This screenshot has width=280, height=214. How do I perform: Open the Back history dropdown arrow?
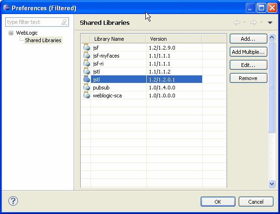pyautogui.click(x=245, y=22)
